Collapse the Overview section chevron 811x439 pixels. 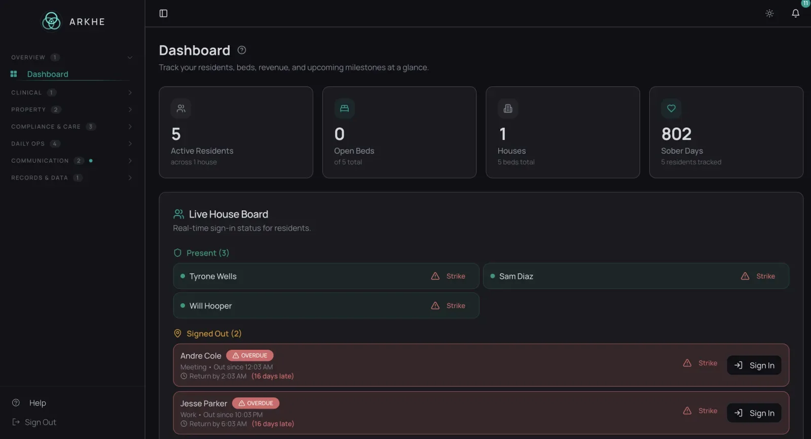[x=130, y=57]
